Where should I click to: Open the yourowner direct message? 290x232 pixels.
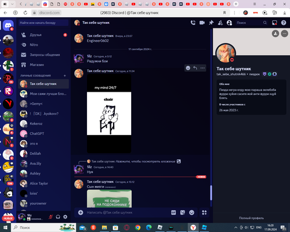[43, 204]
